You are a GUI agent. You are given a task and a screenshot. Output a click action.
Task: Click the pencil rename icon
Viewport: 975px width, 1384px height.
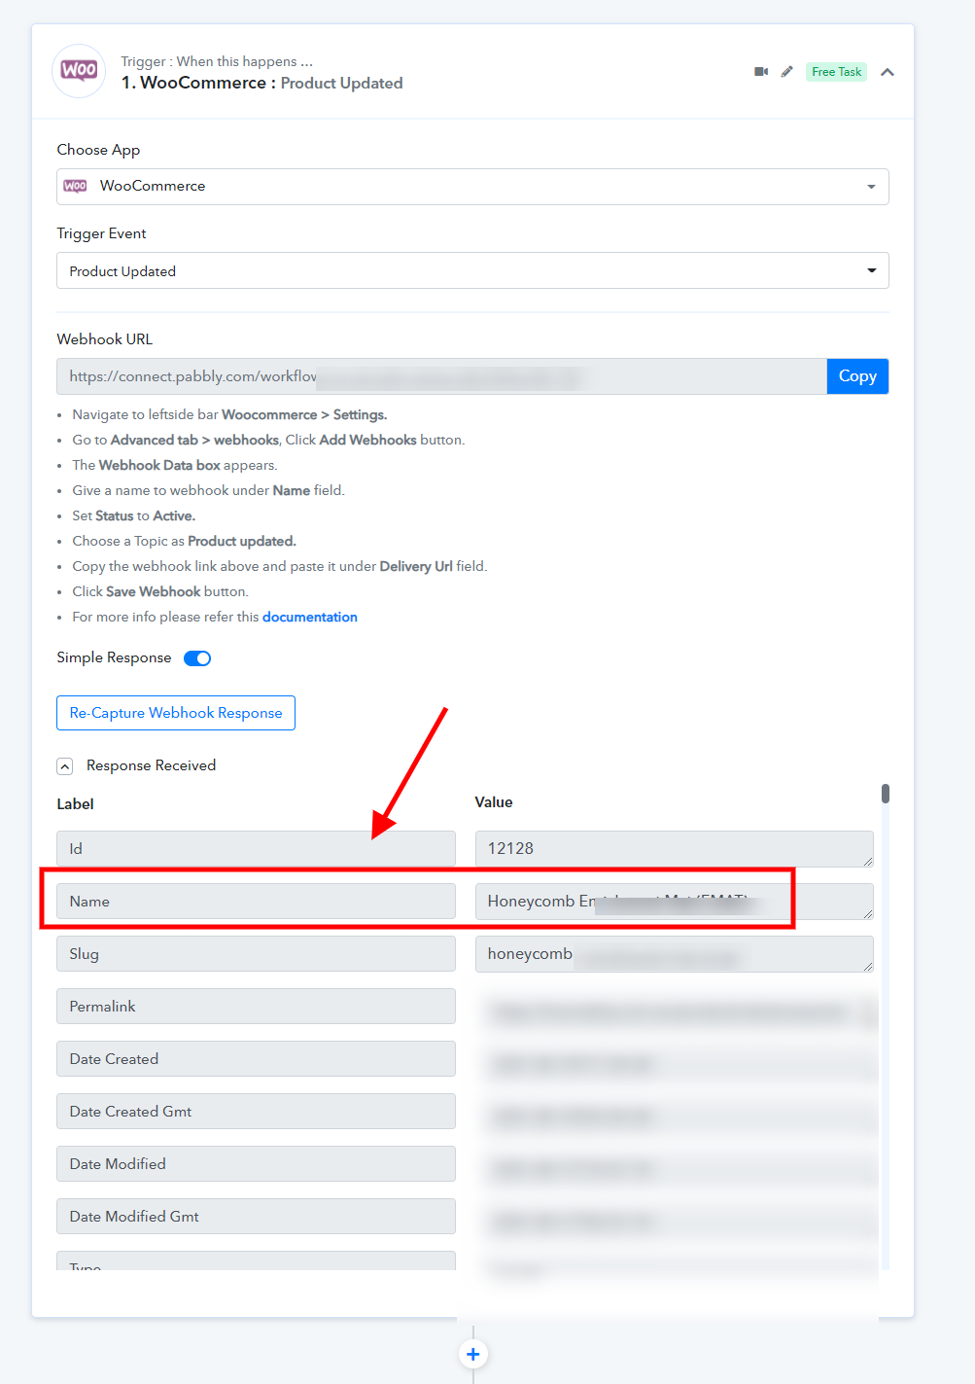click(x=787, y=72)
